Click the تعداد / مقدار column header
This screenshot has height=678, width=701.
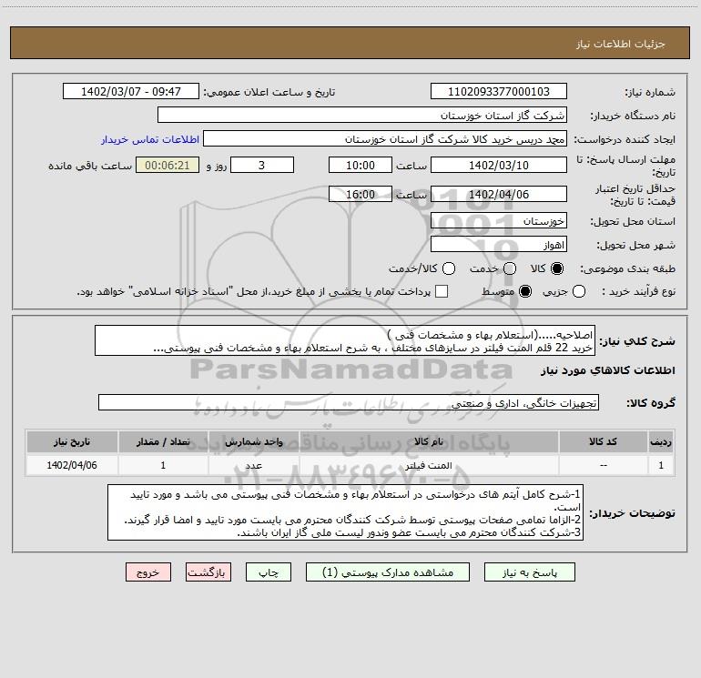point(163,441)
